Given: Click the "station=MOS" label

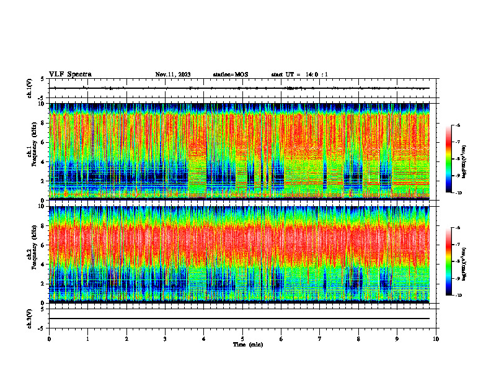Looking at the screenshot, I should click(x=231, y=75).
